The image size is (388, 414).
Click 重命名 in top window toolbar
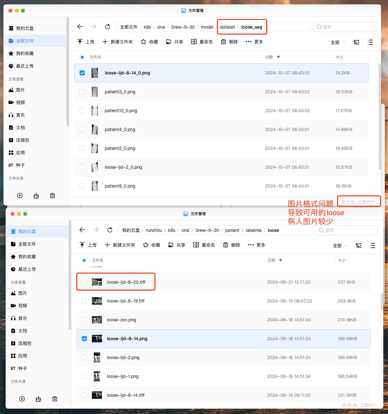coord(202,42)
